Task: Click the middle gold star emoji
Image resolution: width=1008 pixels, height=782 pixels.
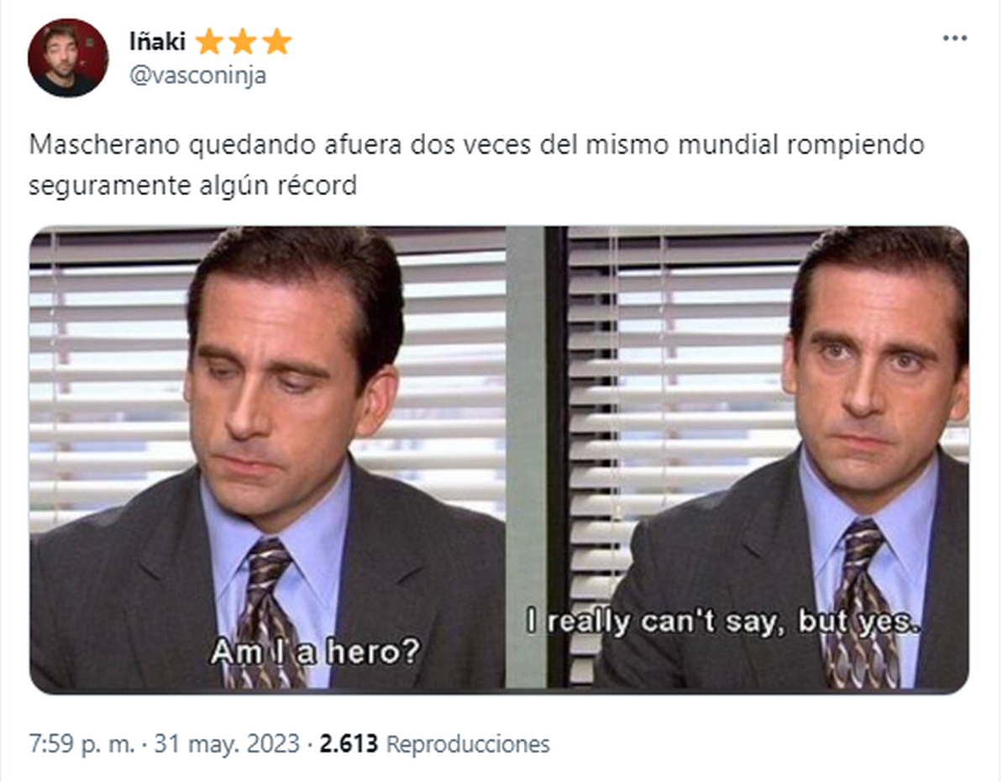Action: (243, 41)
